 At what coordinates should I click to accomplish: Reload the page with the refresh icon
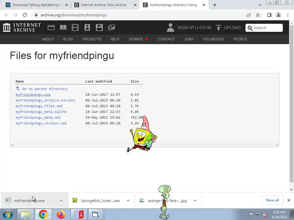(x=25, y=15)
